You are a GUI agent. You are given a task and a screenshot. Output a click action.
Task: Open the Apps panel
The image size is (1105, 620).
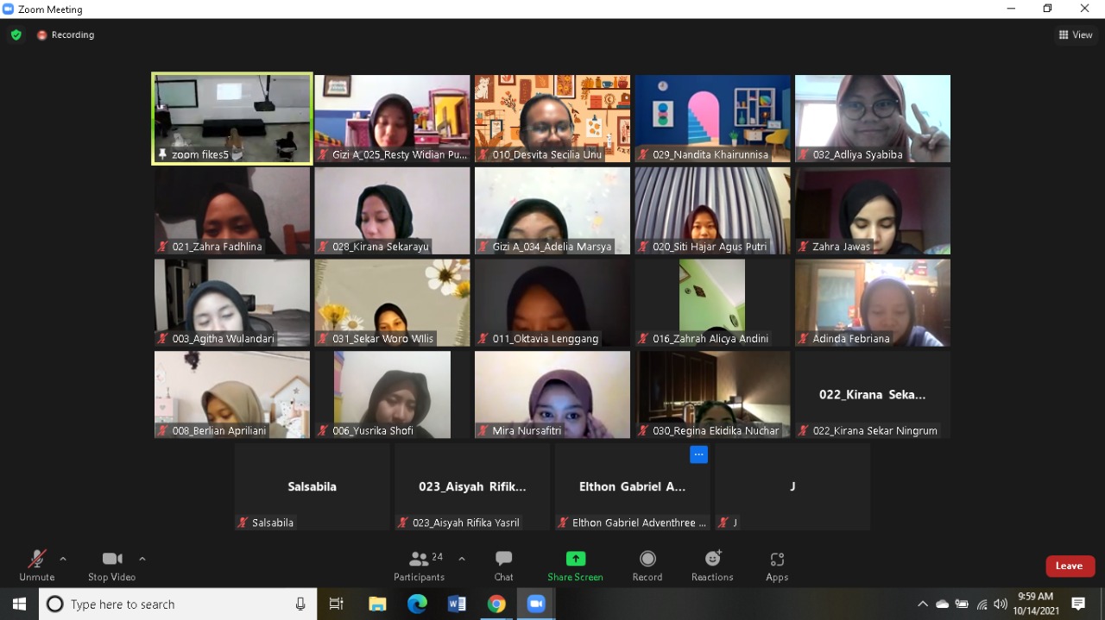pos(777,565)
